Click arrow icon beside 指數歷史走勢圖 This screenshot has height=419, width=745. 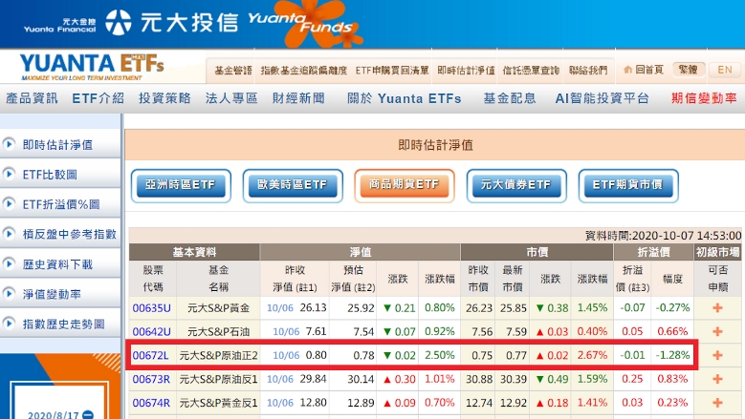click(x=9, y=324)
